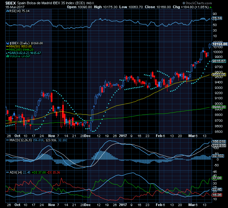The image size is (228, 208).
Task: Click the 9553.05 MA(50) value tag
Action: [x=219, y=75]
